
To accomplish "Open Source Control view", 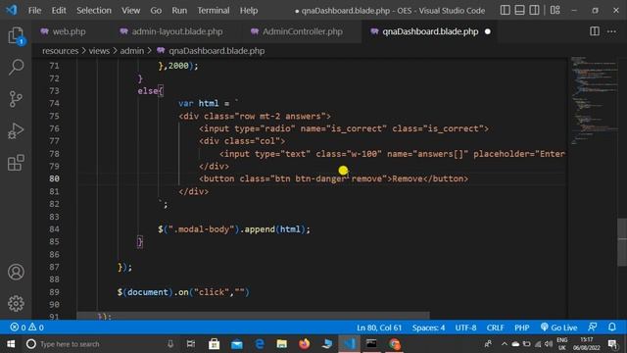I will (x=16, y=99).
